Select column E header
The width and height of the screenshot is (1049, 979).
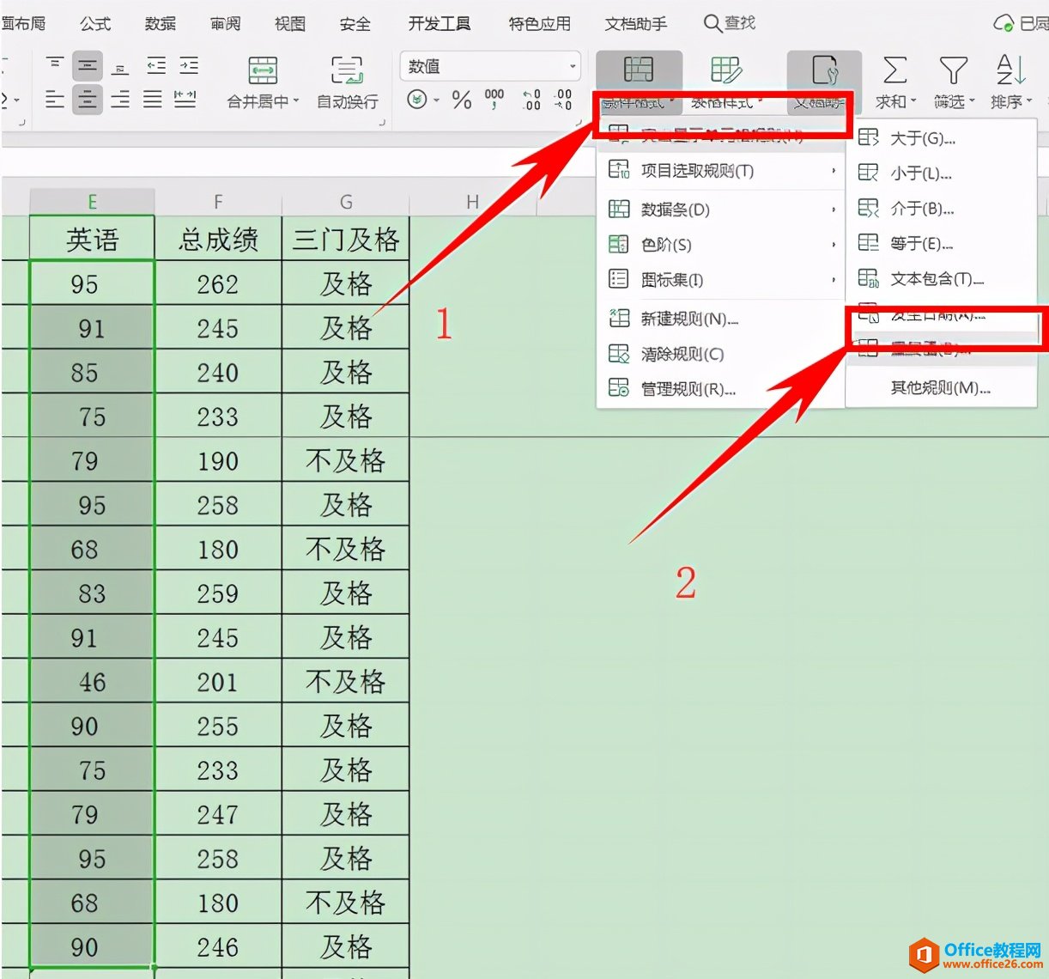click(92, 202)
